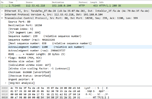Select Window size value: 167 field
The width and height of the screenshot is (152, 99).
[24, 61]
